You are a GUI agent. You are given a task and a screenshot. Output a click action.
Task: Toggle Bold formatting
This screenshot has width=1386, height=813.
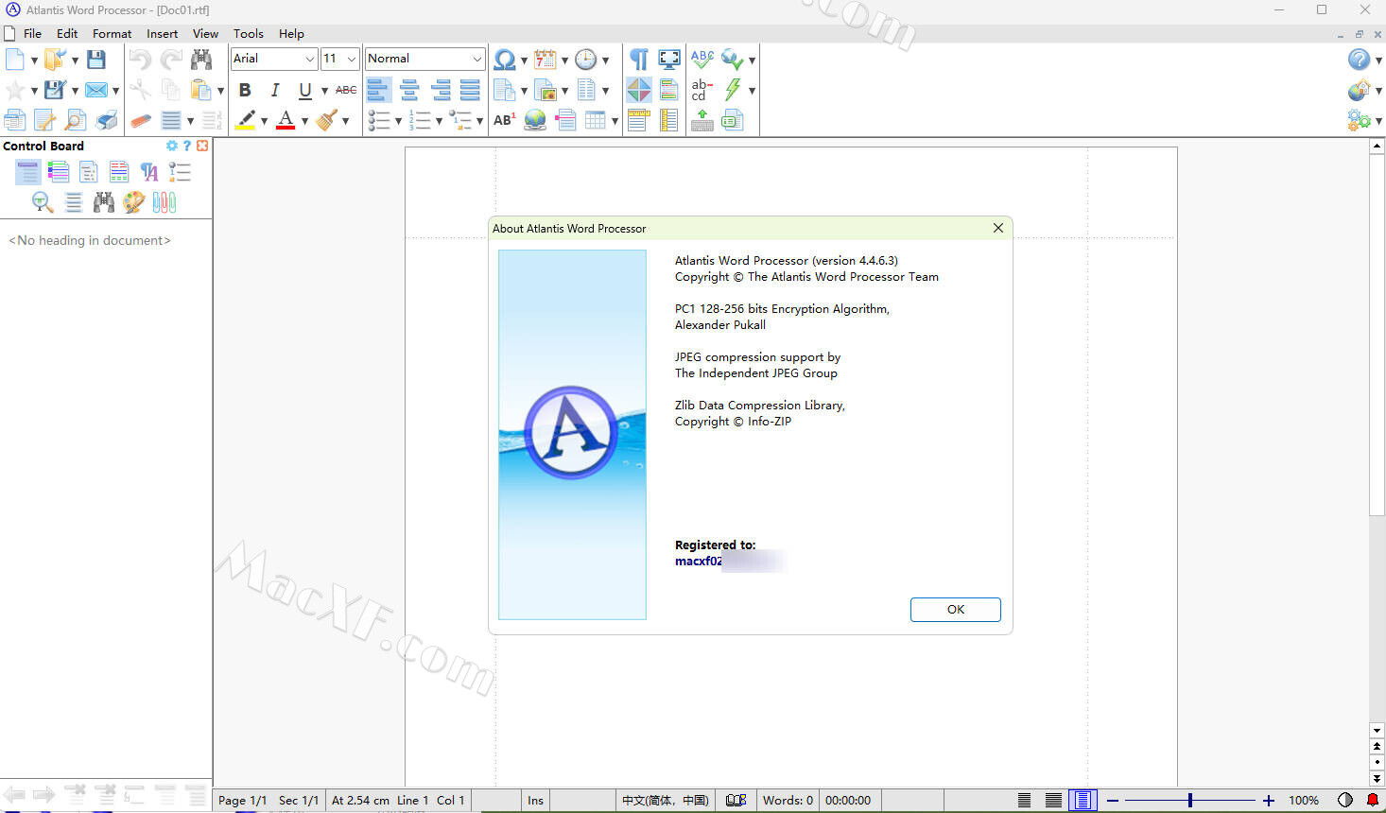(x=245, y=90)
